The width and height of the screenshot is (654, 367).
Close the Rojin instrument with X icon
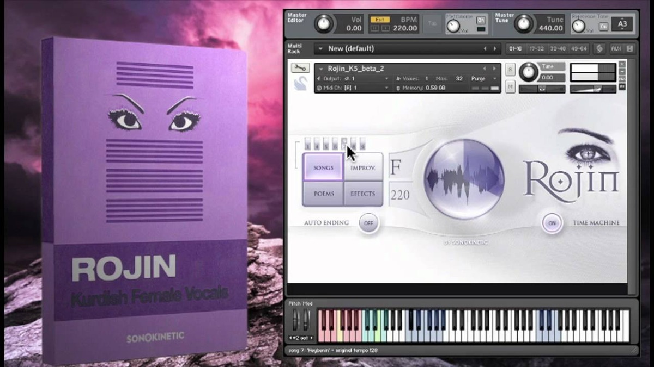[622, 64]
